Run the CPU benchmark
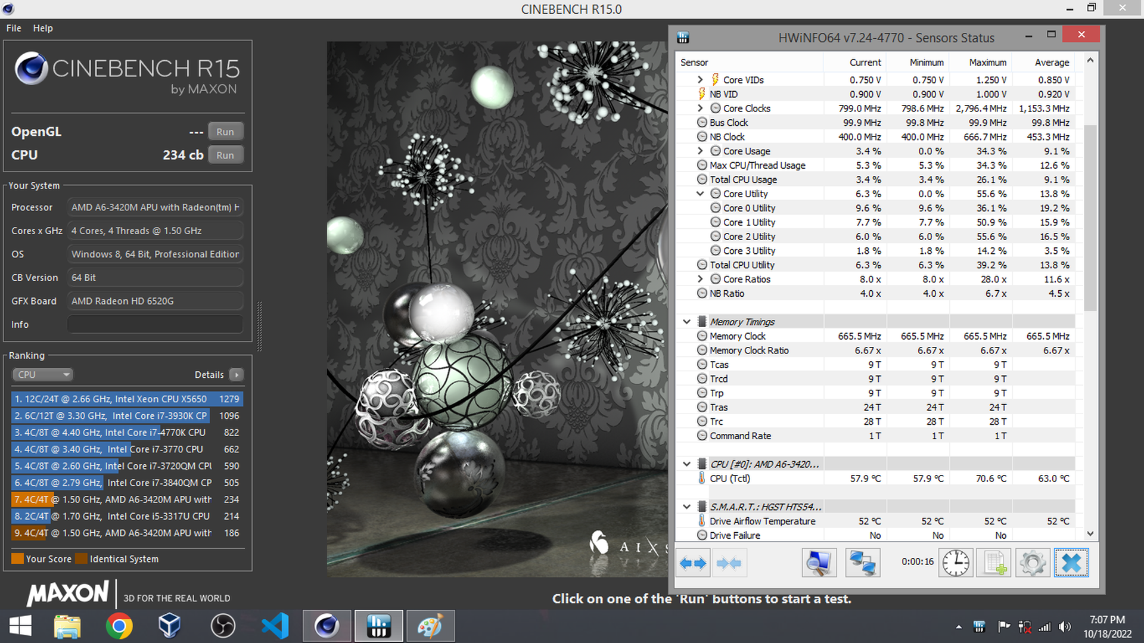 pos(225,155)
